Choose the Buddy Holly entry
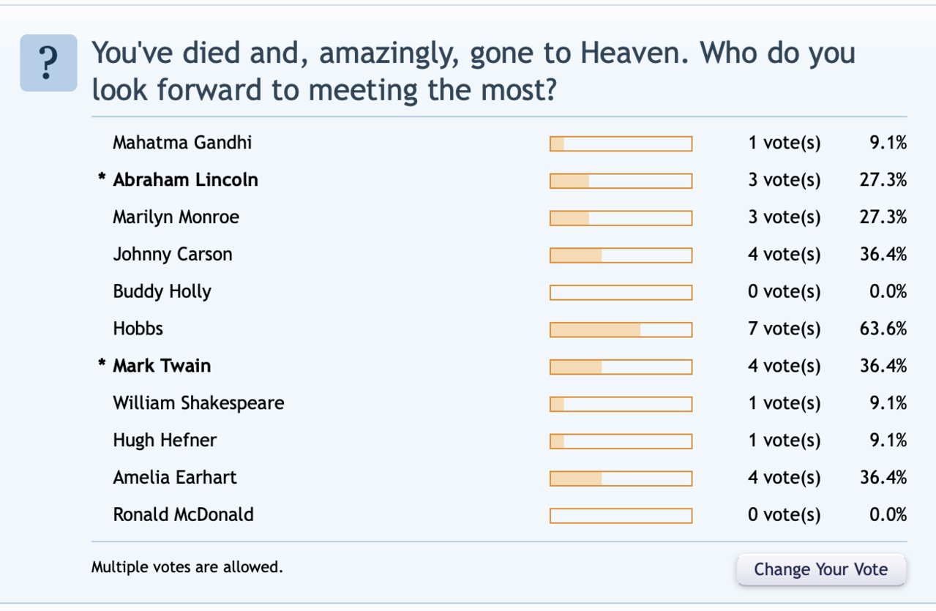 point(162,292)
